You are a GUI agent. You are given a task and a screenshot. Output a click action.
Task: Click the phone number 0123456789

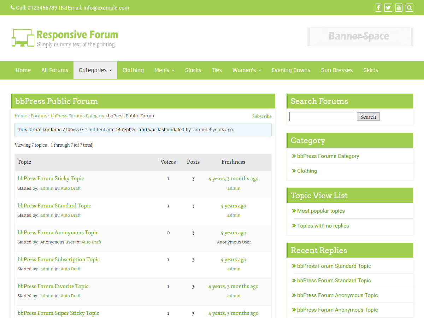coord(42,8)
